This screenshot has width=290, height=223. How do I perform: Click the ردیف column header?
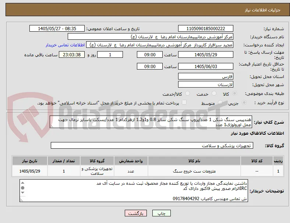pos(278,161)
